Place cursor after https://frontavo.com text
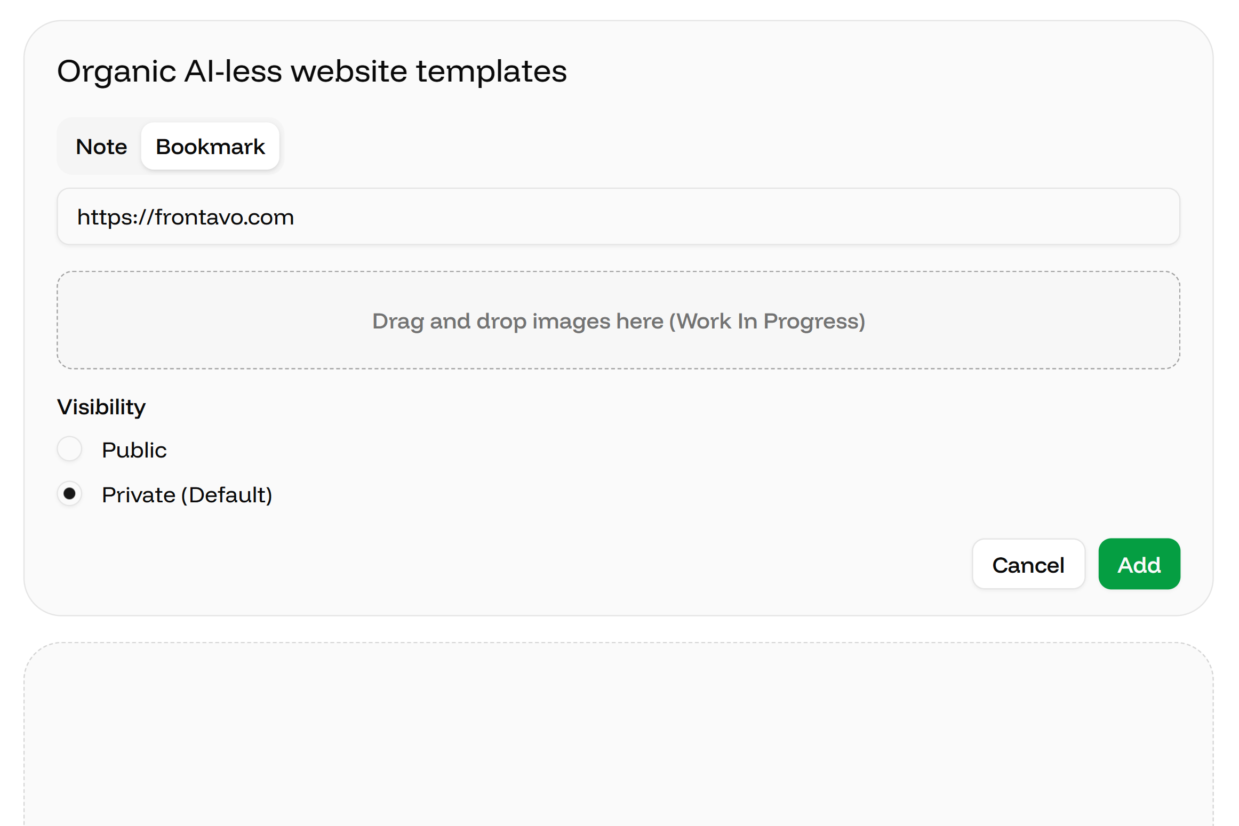This screenshot has width=1239, height=826. tap(295, 217)
